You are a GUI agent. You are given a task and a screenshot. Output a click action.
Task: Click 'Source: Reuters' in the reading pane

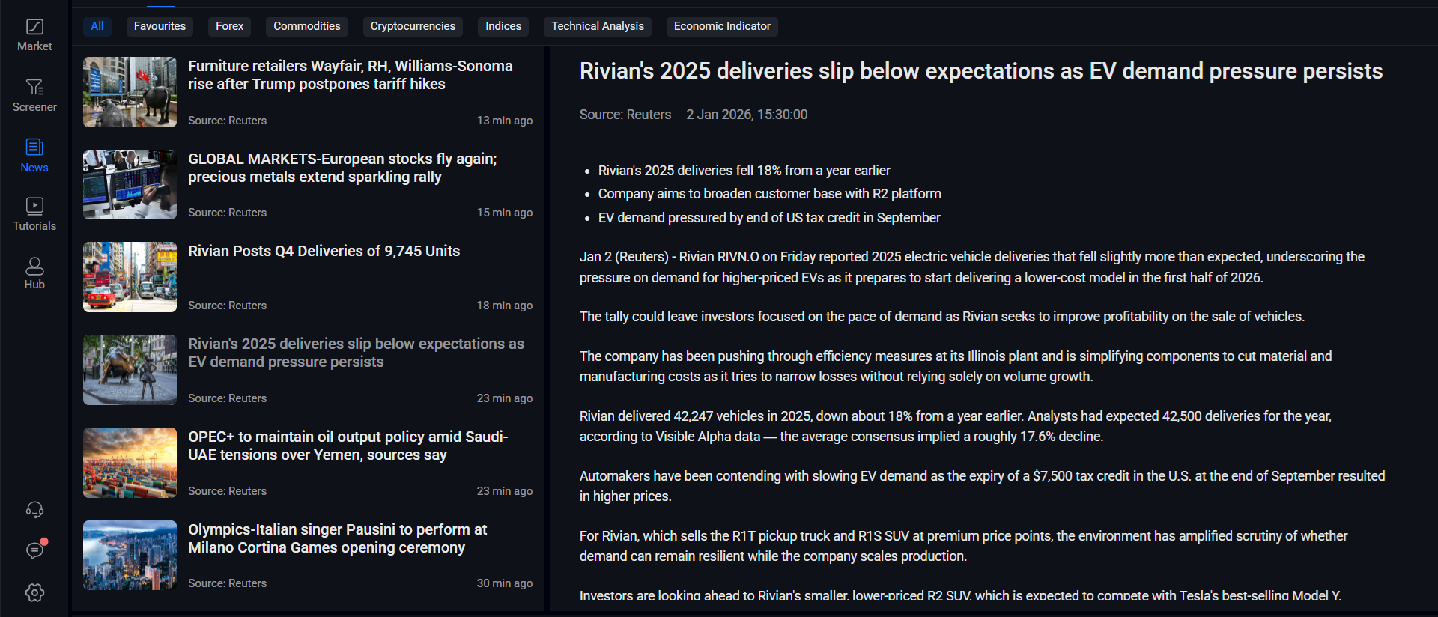pyautogui.click(x=625, y=115)
